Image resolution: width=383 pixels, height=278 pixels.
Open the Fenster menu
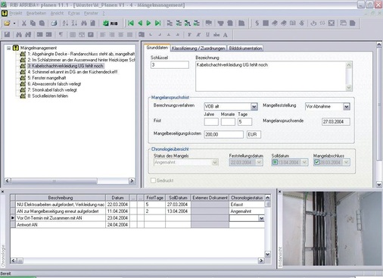click(x=91, y=13)
